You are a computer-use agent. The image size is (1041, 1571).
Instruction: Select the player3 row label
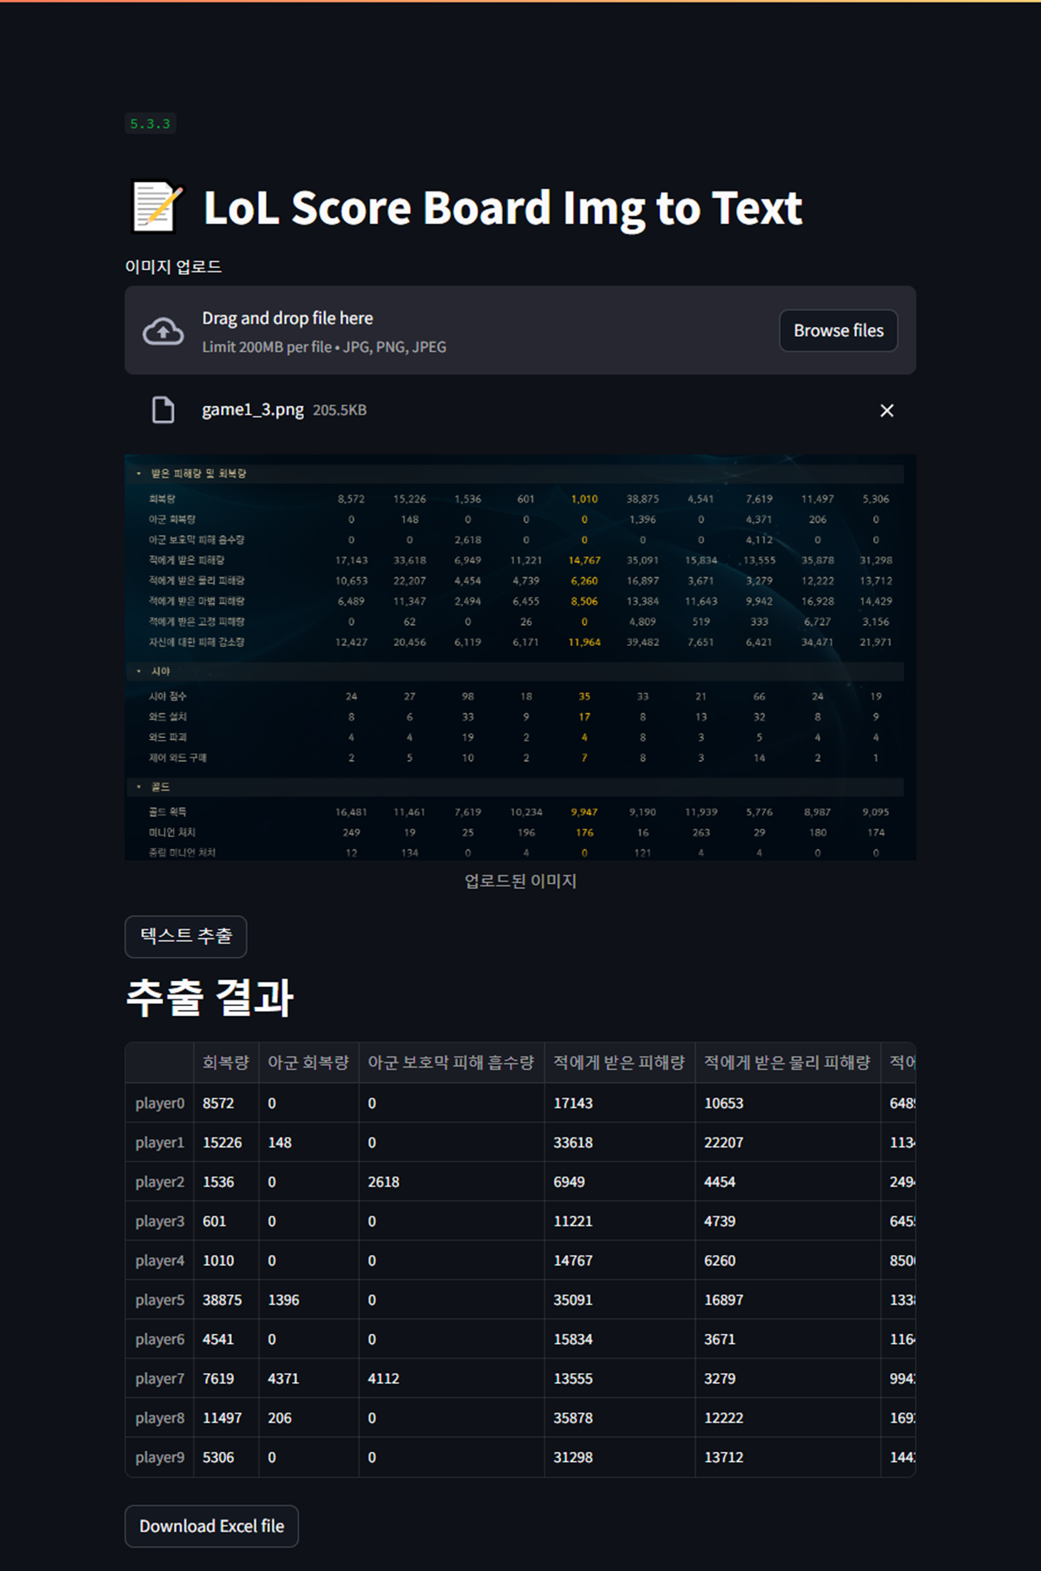(x=160, y=1221)
